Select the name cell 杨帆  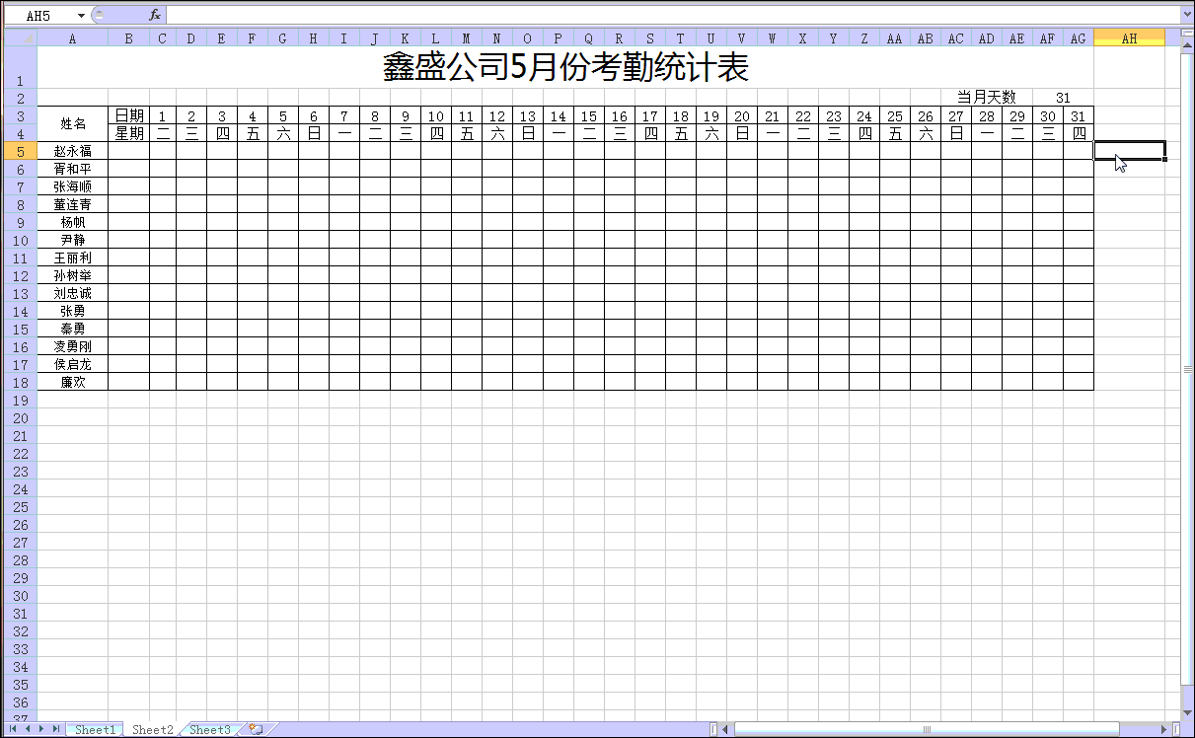(73, 222)
